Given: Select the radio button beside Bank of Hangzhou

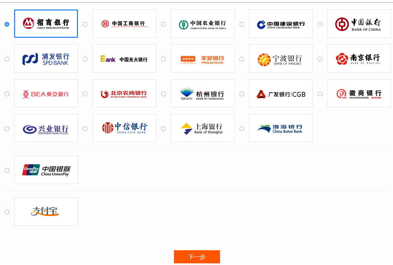Looking at the screenshot, I should point(163,94).
